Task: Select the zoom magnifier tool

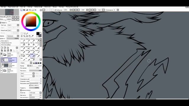Action: (x=25, y=36)
